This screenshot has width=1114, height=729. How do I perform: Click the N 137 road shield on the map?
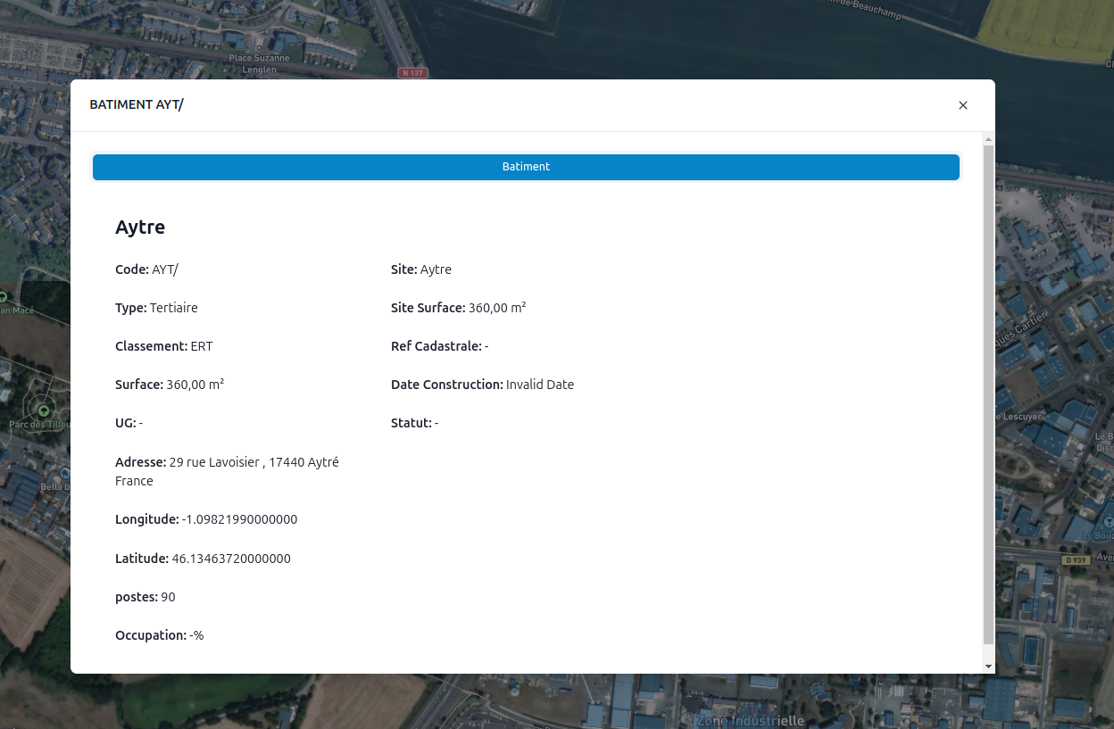pyautogui.click(x=412, y=72)
